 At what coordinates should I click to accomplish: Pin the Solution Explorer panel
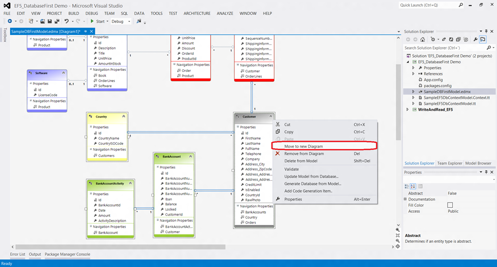pos(486,32)
